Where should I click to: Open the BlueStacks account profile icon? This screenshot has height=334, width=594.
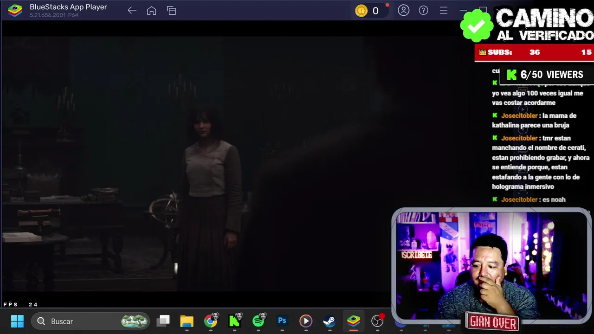click(x=403, y=10)
